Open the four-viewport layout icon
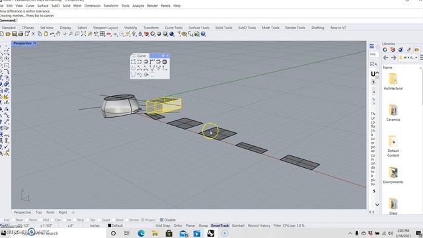Screen dimensions: 423x238 coord(102,34)
